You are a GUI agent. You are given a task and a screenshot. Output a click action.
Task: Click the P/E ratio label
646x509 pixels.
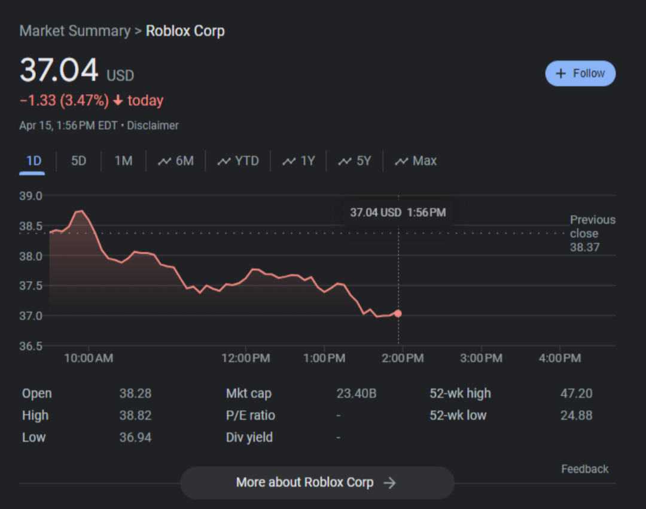[251, 416]
